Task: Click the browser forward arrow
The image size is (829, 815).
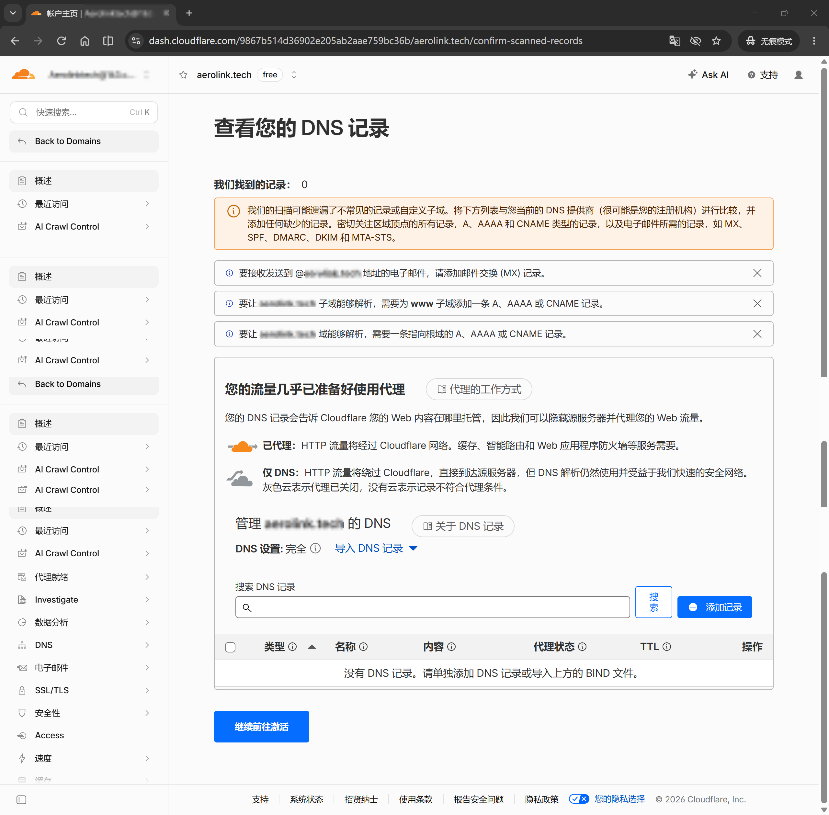Action: [x=38, y=41]
